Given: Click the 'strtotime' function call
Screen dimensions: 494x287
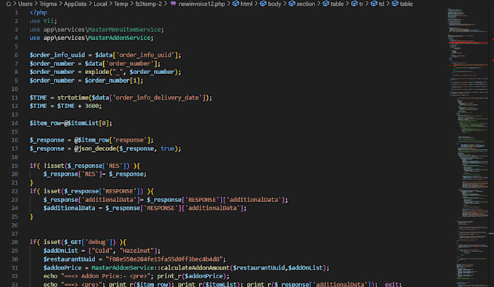Looking at the screenshot, I should (x=73, y=97).
